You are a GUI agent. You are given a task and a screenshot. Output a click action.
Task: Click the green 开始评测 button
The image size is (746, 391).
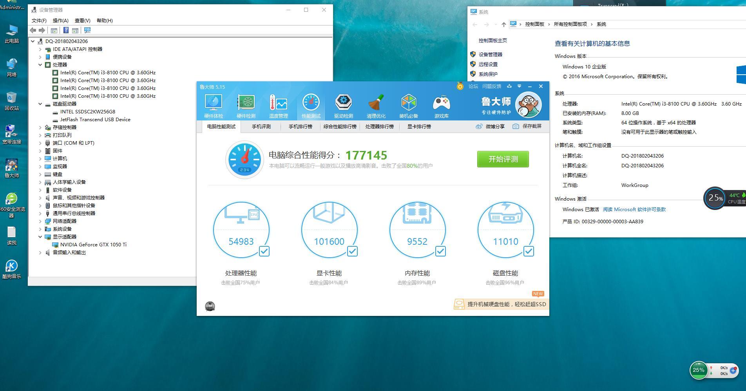pyautogui.click(x=503, y=159)
